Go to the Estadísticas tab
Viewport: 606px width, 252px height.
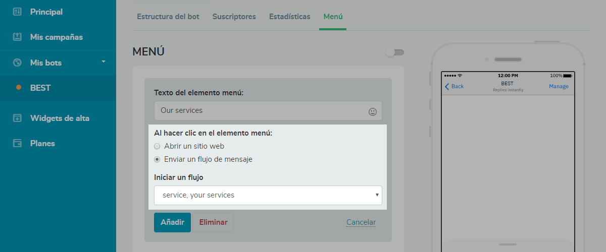[290, 17]
